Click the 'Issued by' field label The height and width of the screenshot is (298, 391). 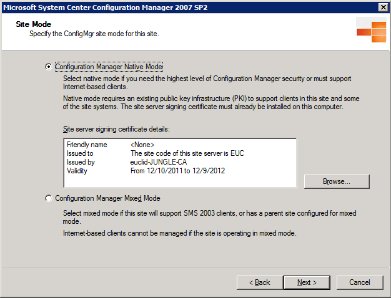click(x=81, y=162)
